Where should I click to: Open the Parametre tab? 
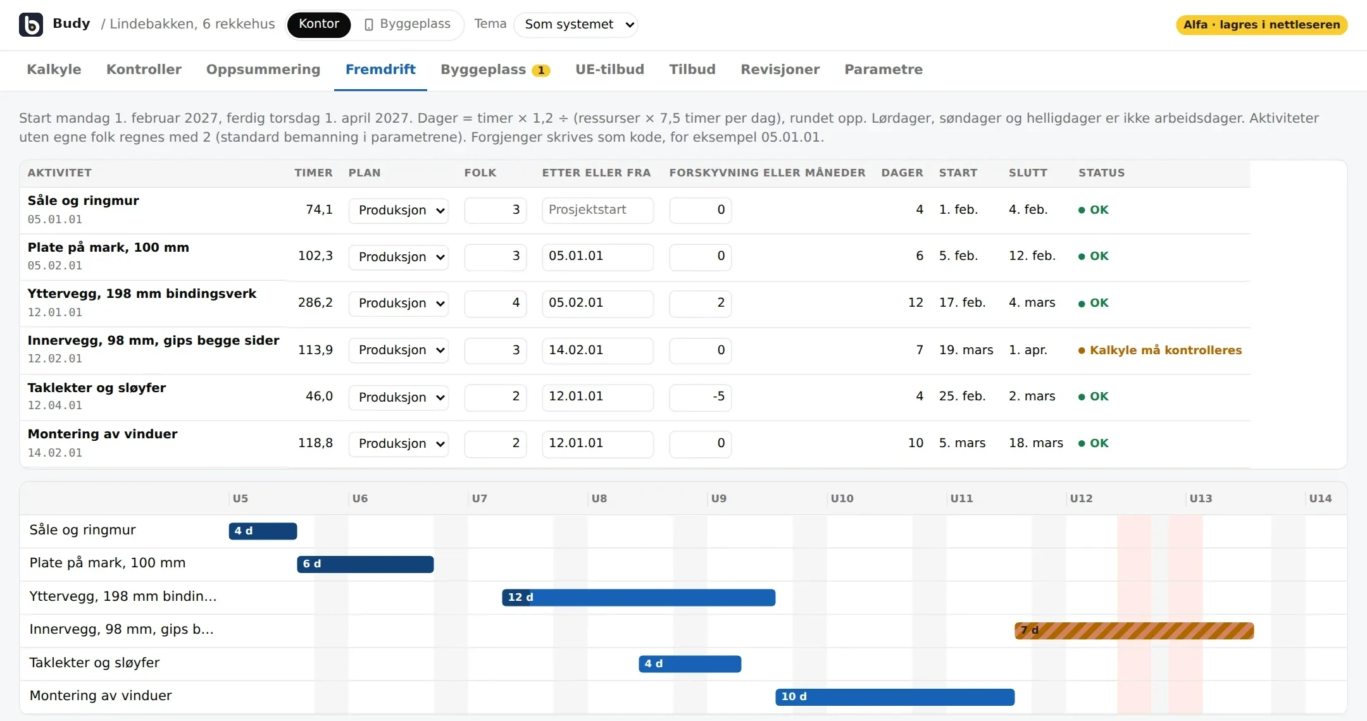click(883, 70)
